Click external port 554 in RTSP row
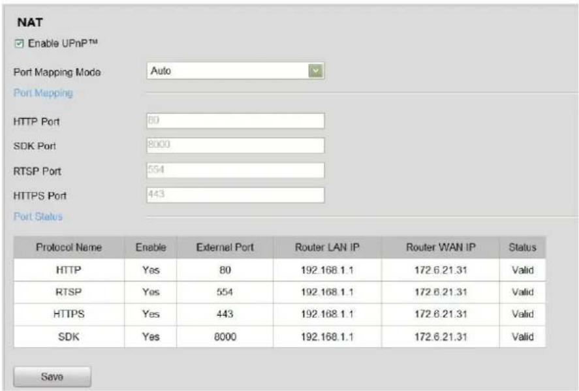The image size is (579, 391). (x=225, y=292)
